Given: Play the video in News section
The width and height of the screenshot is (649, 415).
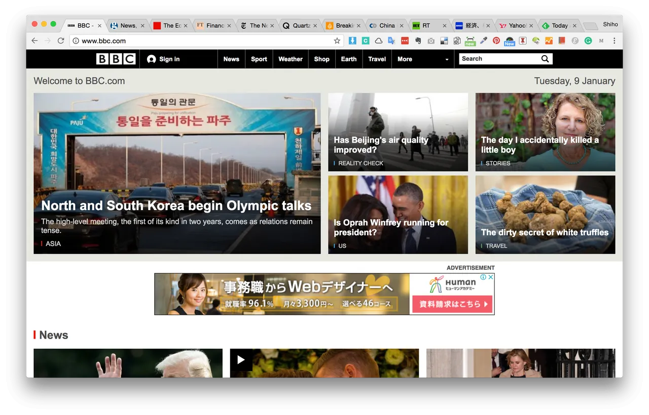Looking at the screenshot, I should point(241,360).
